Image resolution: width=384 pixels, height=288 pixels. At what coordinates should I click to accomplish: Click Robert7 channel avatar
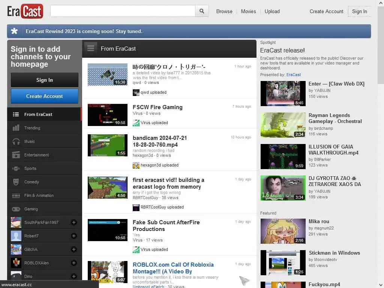click(x=16, y=236)
